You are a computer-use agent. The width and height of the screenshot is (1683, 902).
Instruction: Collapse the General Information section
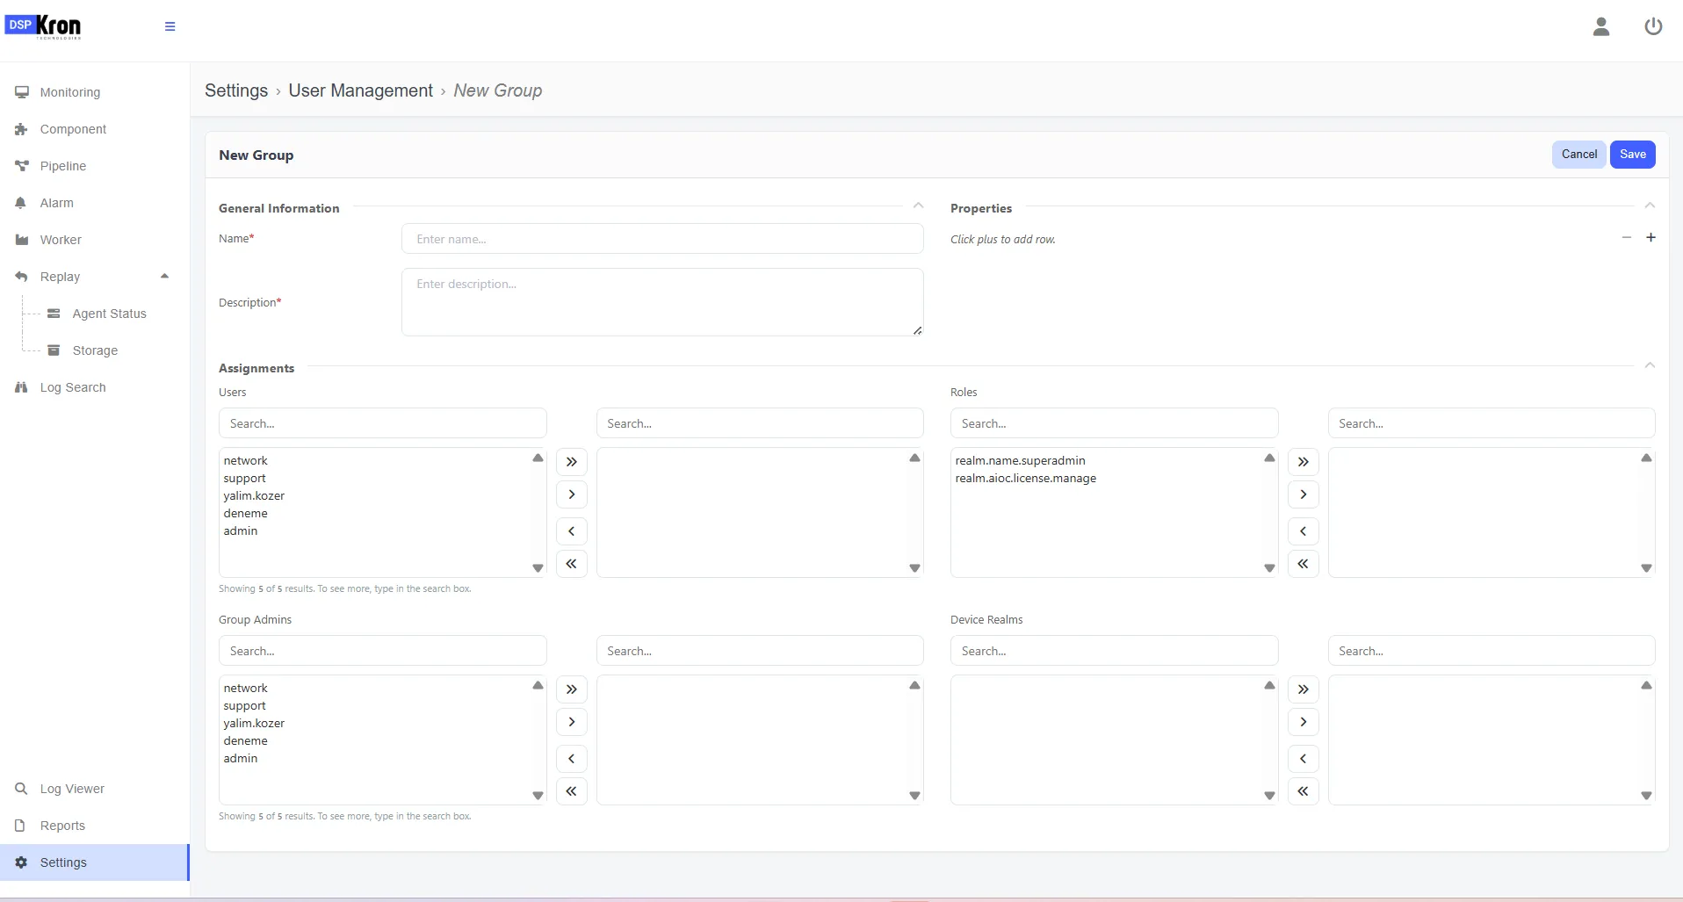(918, 206)
